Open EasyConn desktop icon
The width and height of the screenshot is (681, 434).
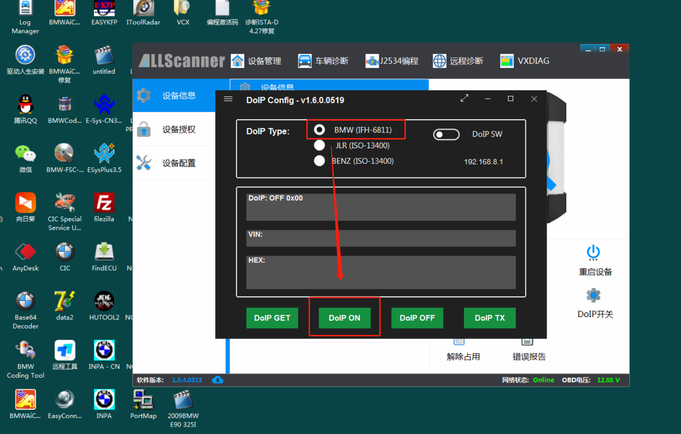[x=65, y=404]
